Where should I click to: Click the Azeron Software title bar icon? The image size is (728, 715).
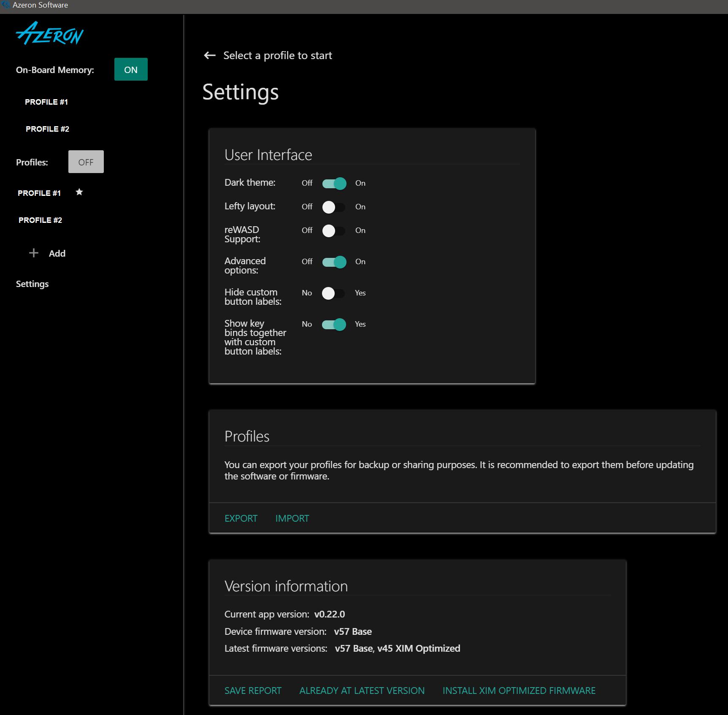coord(6,5)
